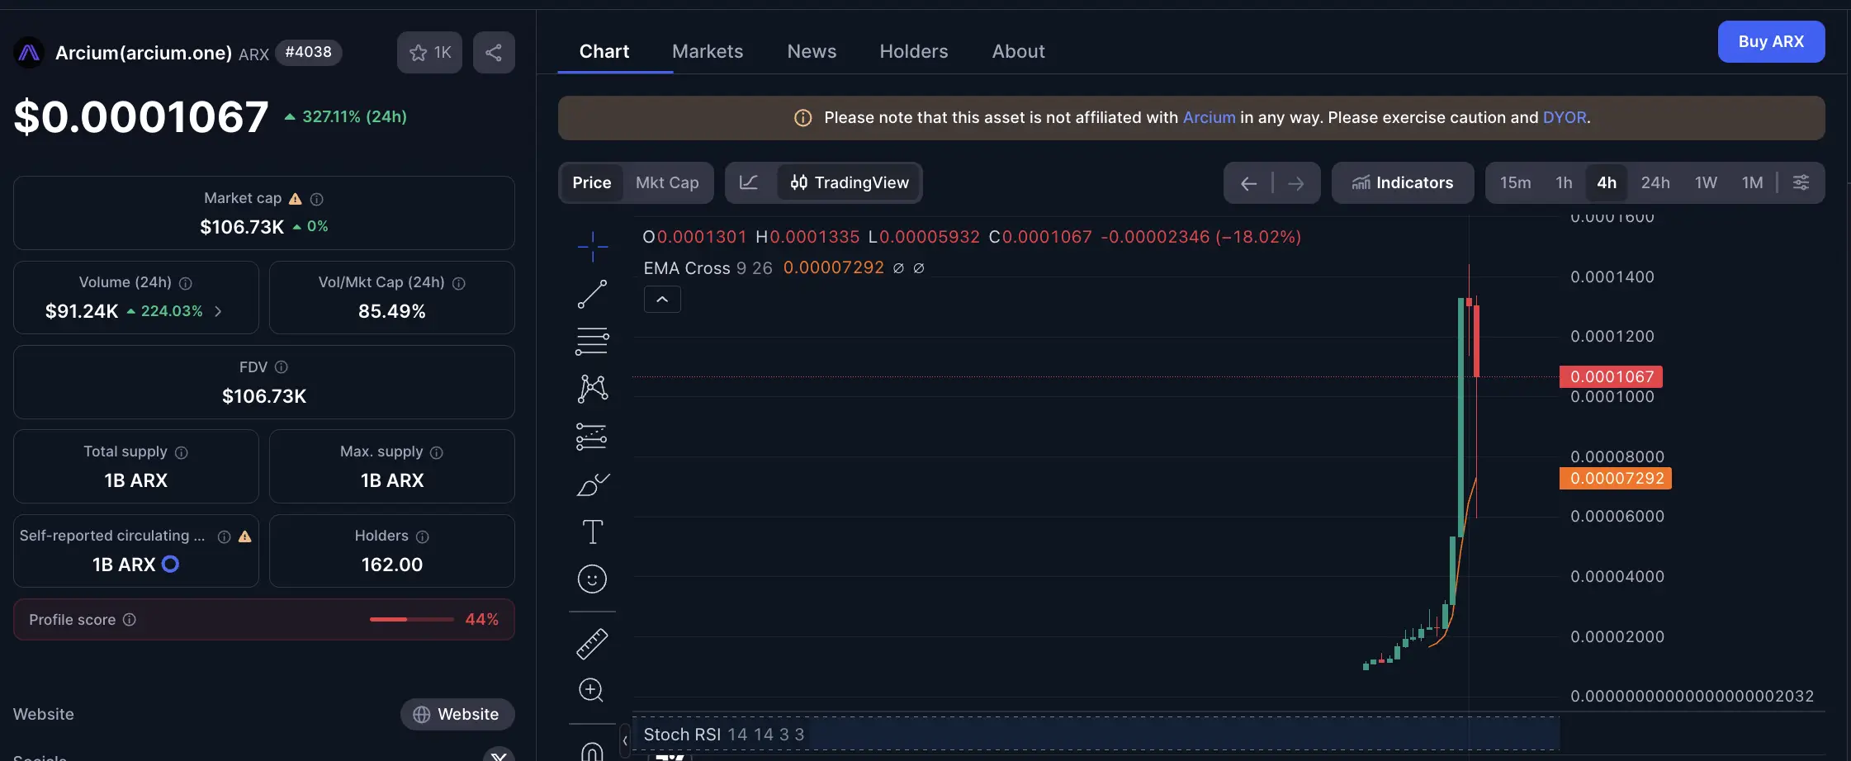This screenshot has width=1851, height=761.
Task: Click the Buy ARX button
Action: (x=1771, y=41)
